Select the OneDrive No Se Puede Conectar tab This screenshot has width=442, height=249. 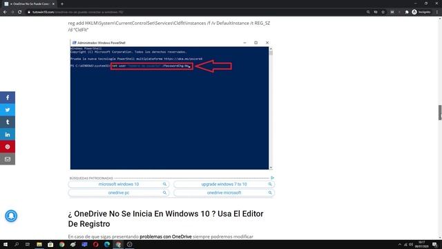(29, 4)
